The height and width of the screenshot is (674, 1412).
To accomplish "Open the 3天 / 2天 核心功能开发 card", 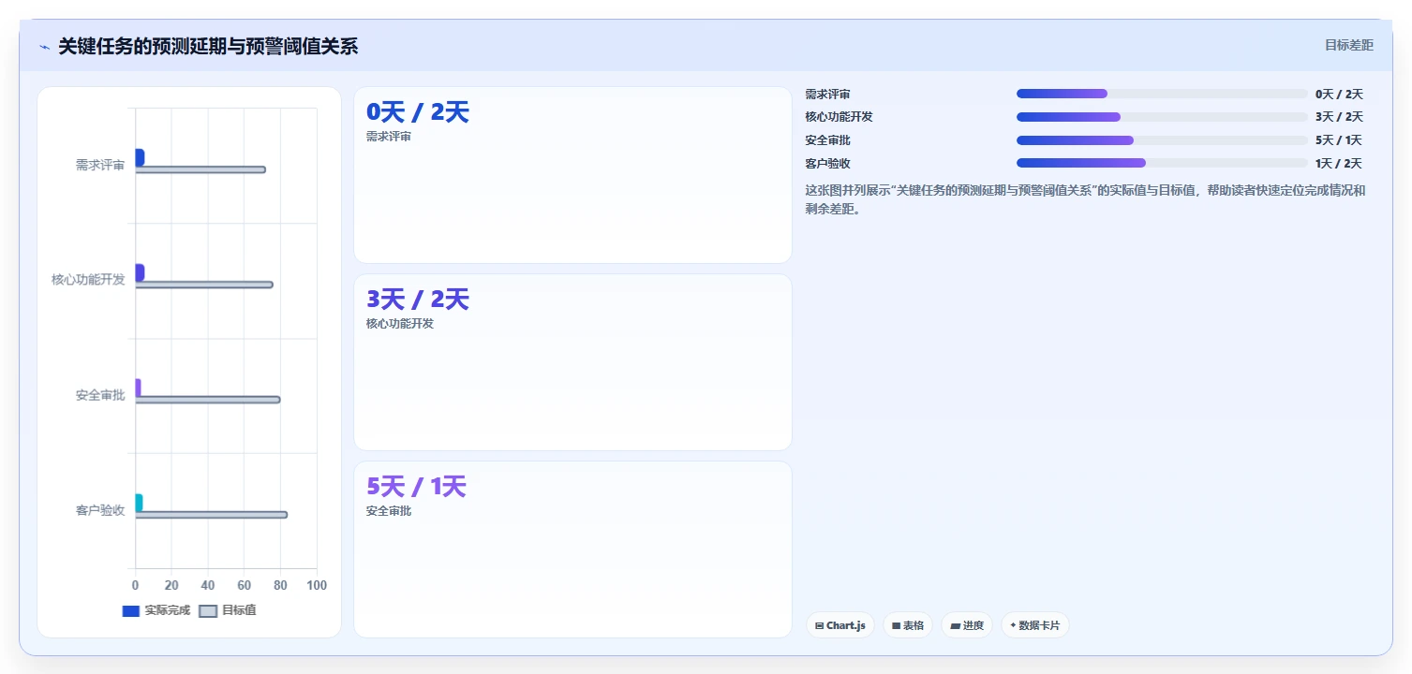I will (x=572, y=362).
